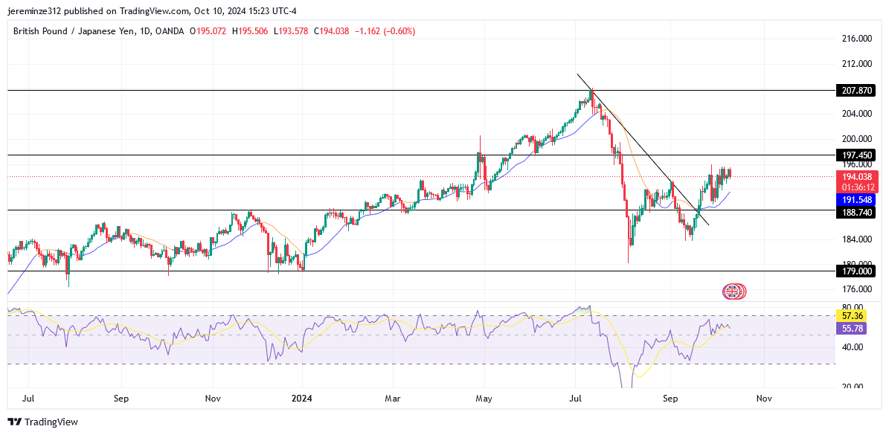The width and height of the screenshot is (889, 435).
Task: Click the 212.000 price scale label
Action: 857,63
